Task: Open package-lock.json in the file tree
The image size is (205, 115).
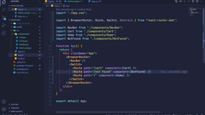Action: 25,66
